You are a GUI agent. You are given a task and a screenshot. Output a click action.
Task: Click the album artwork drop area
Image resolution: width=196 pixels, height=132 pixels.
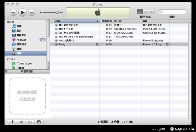27,96
